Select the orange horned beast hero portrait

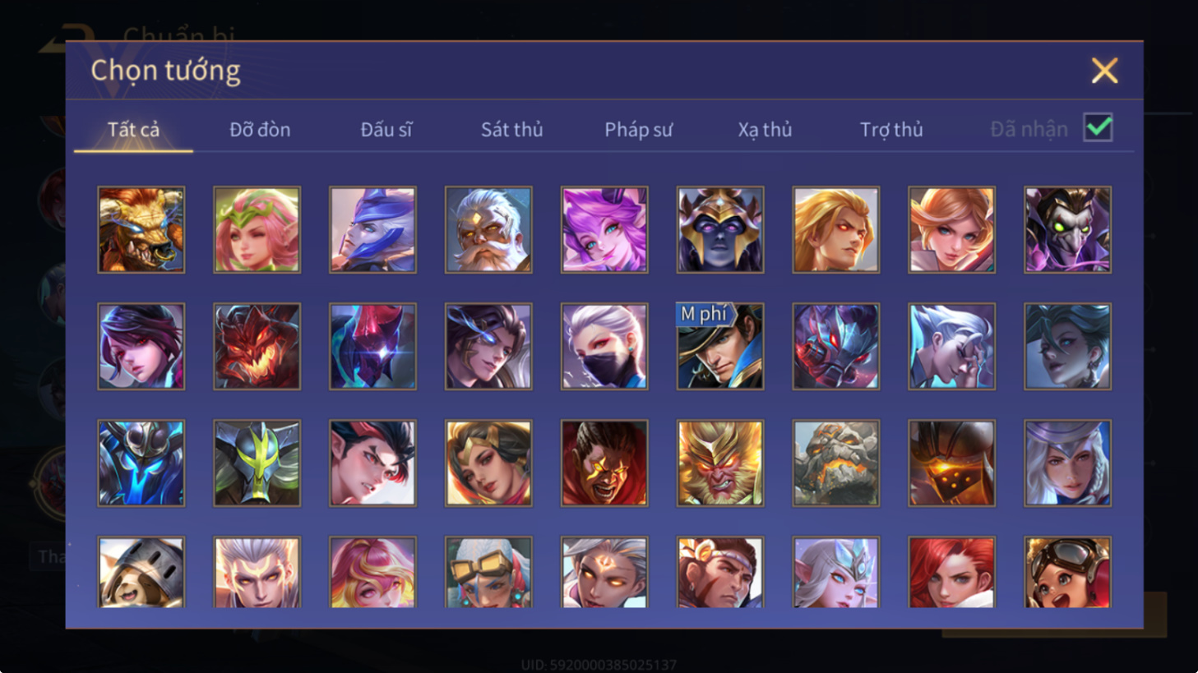(x=141, y=229)
